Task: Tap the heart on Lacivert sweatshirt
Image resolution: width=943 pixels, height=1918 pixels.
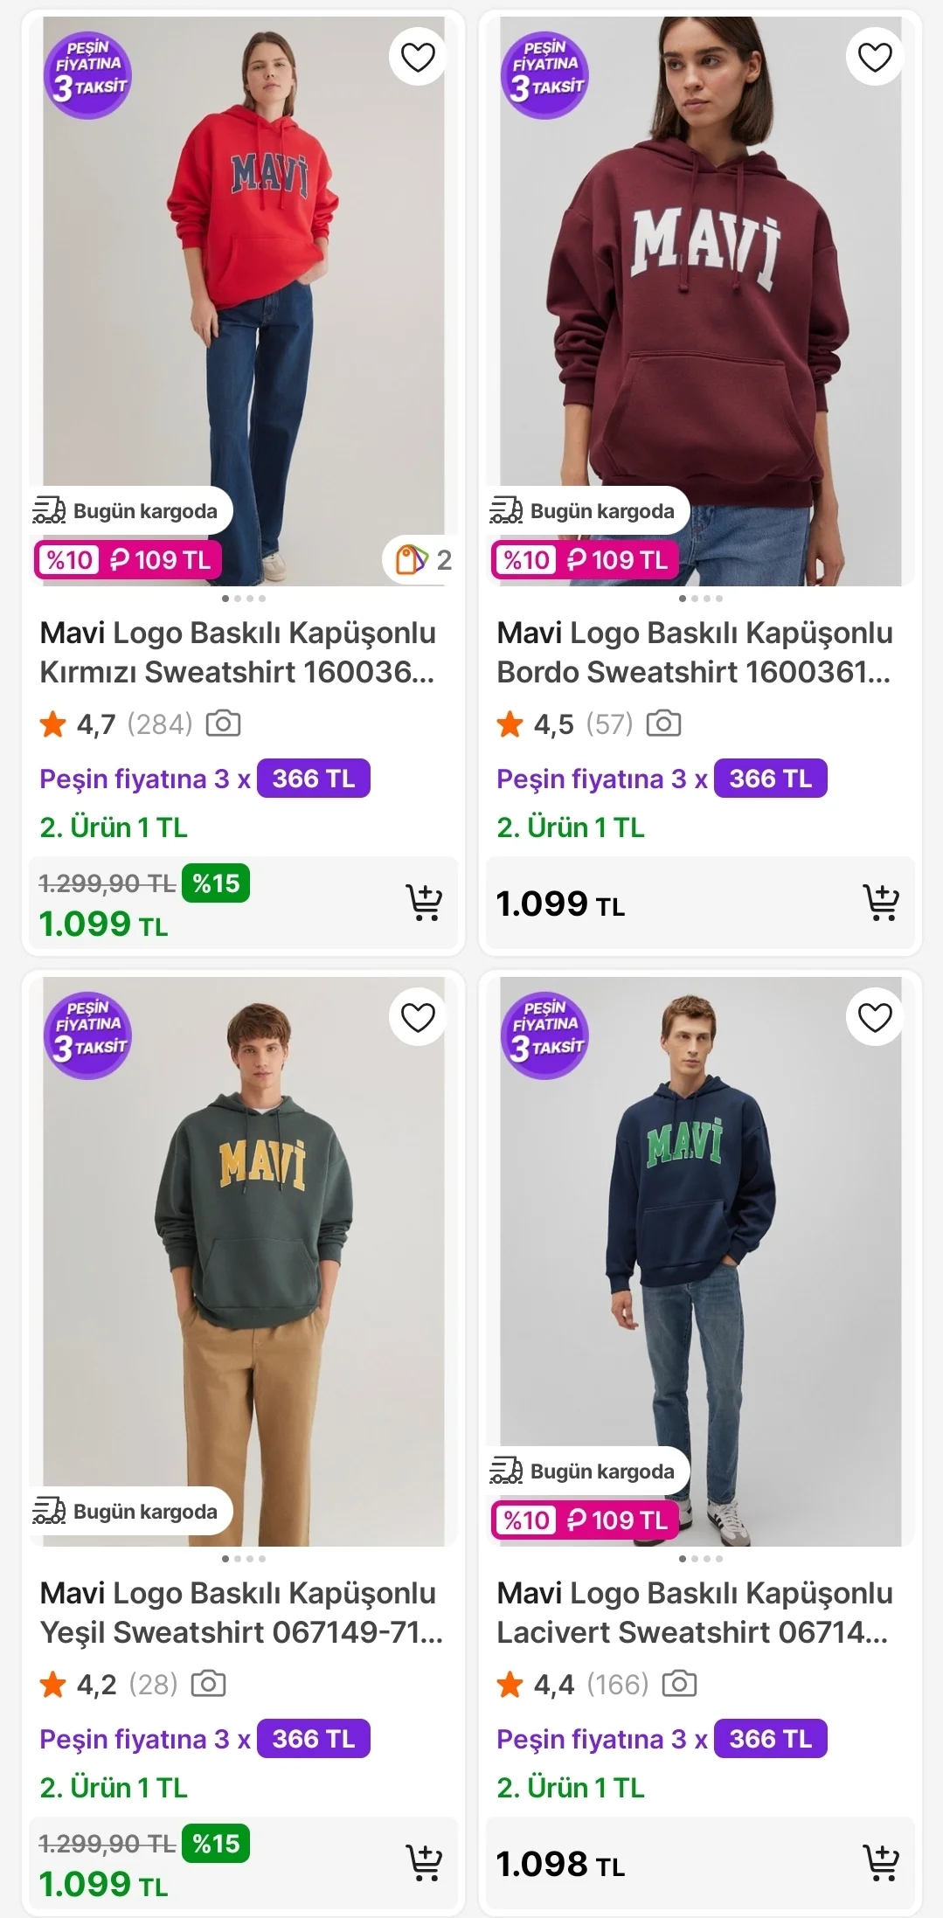Action: coord(875,1018)
